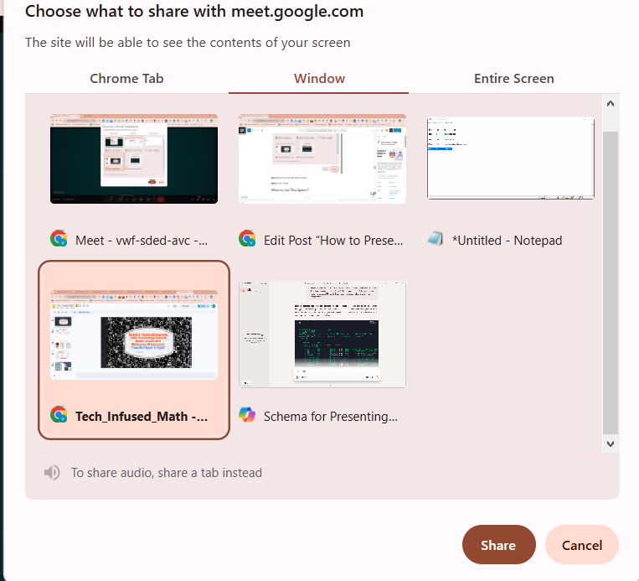
Task: Choose the Edit Post window thumbnail
Action: click(x=322, y=158)
